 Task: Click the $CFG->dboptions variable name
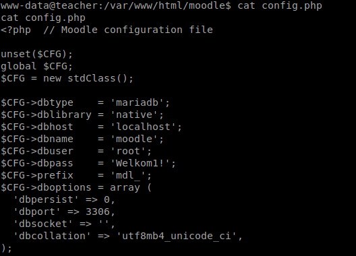46,187
